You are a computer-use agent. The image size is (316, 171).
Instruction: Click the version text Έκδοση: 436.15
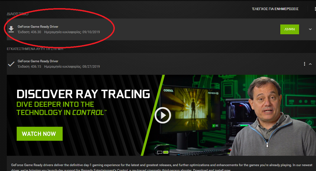29,67
